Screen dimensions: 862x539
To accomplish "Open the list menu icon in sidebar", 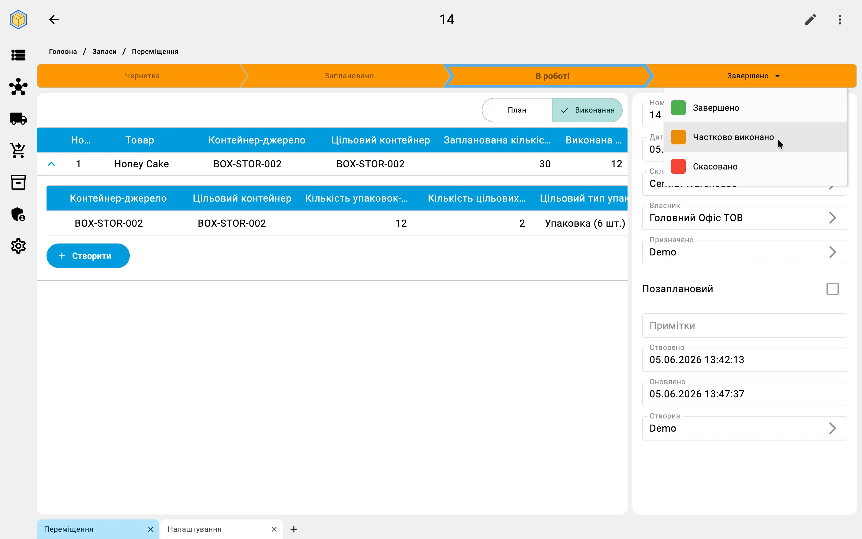I will [x=18, y=55].
